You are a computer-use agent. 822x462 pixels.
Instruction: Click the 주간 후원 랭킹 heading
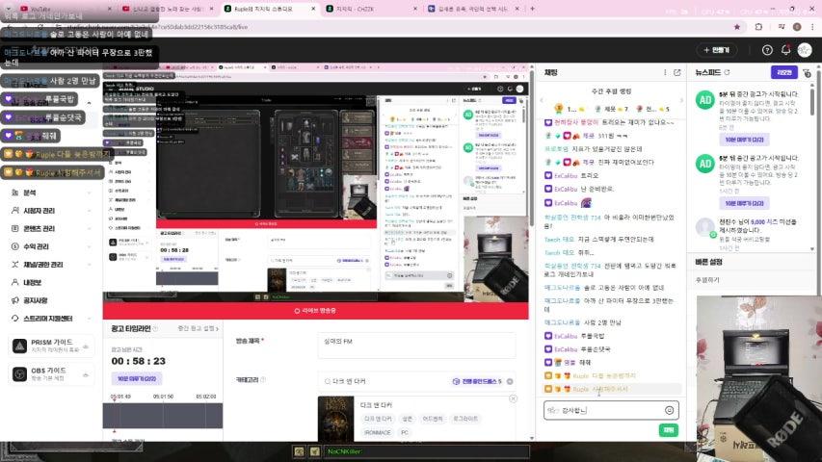click(x=611, y=91)
